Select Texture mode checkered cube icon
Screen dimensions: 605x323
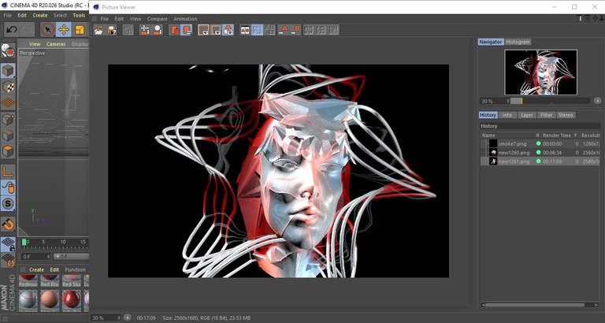[8, 87]
